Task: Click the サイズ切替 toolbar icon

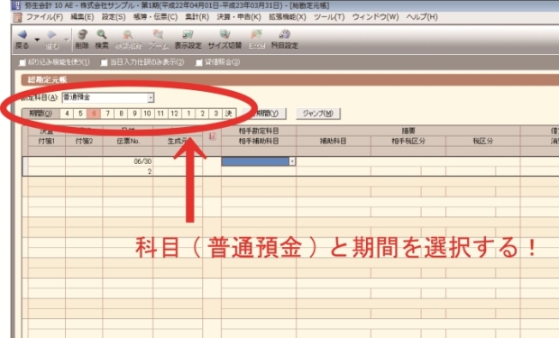Action: pyautogui.click(x=225, y=34)
